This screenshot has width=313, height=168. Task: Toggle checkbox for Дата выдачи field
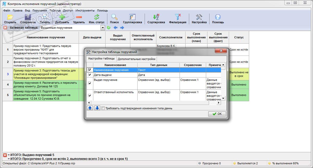(90, 75)
